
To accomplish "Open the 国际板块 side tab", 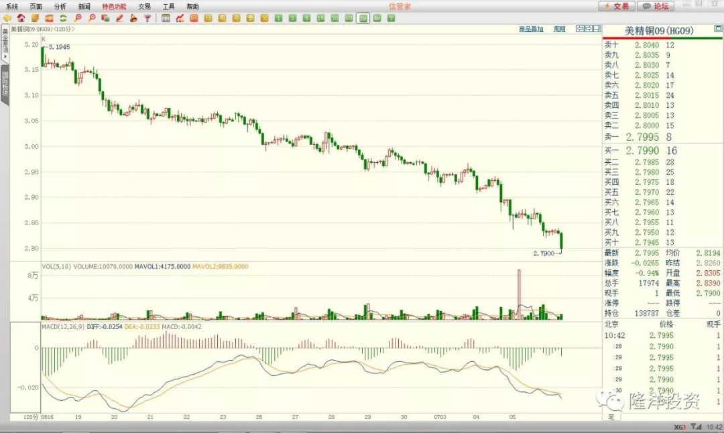I will point(5,84).
